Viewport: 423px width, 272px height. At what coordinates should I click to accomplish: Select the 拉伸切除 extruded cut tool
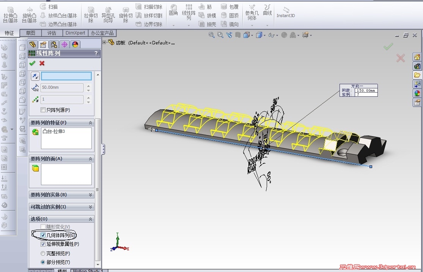coord(91,15)
